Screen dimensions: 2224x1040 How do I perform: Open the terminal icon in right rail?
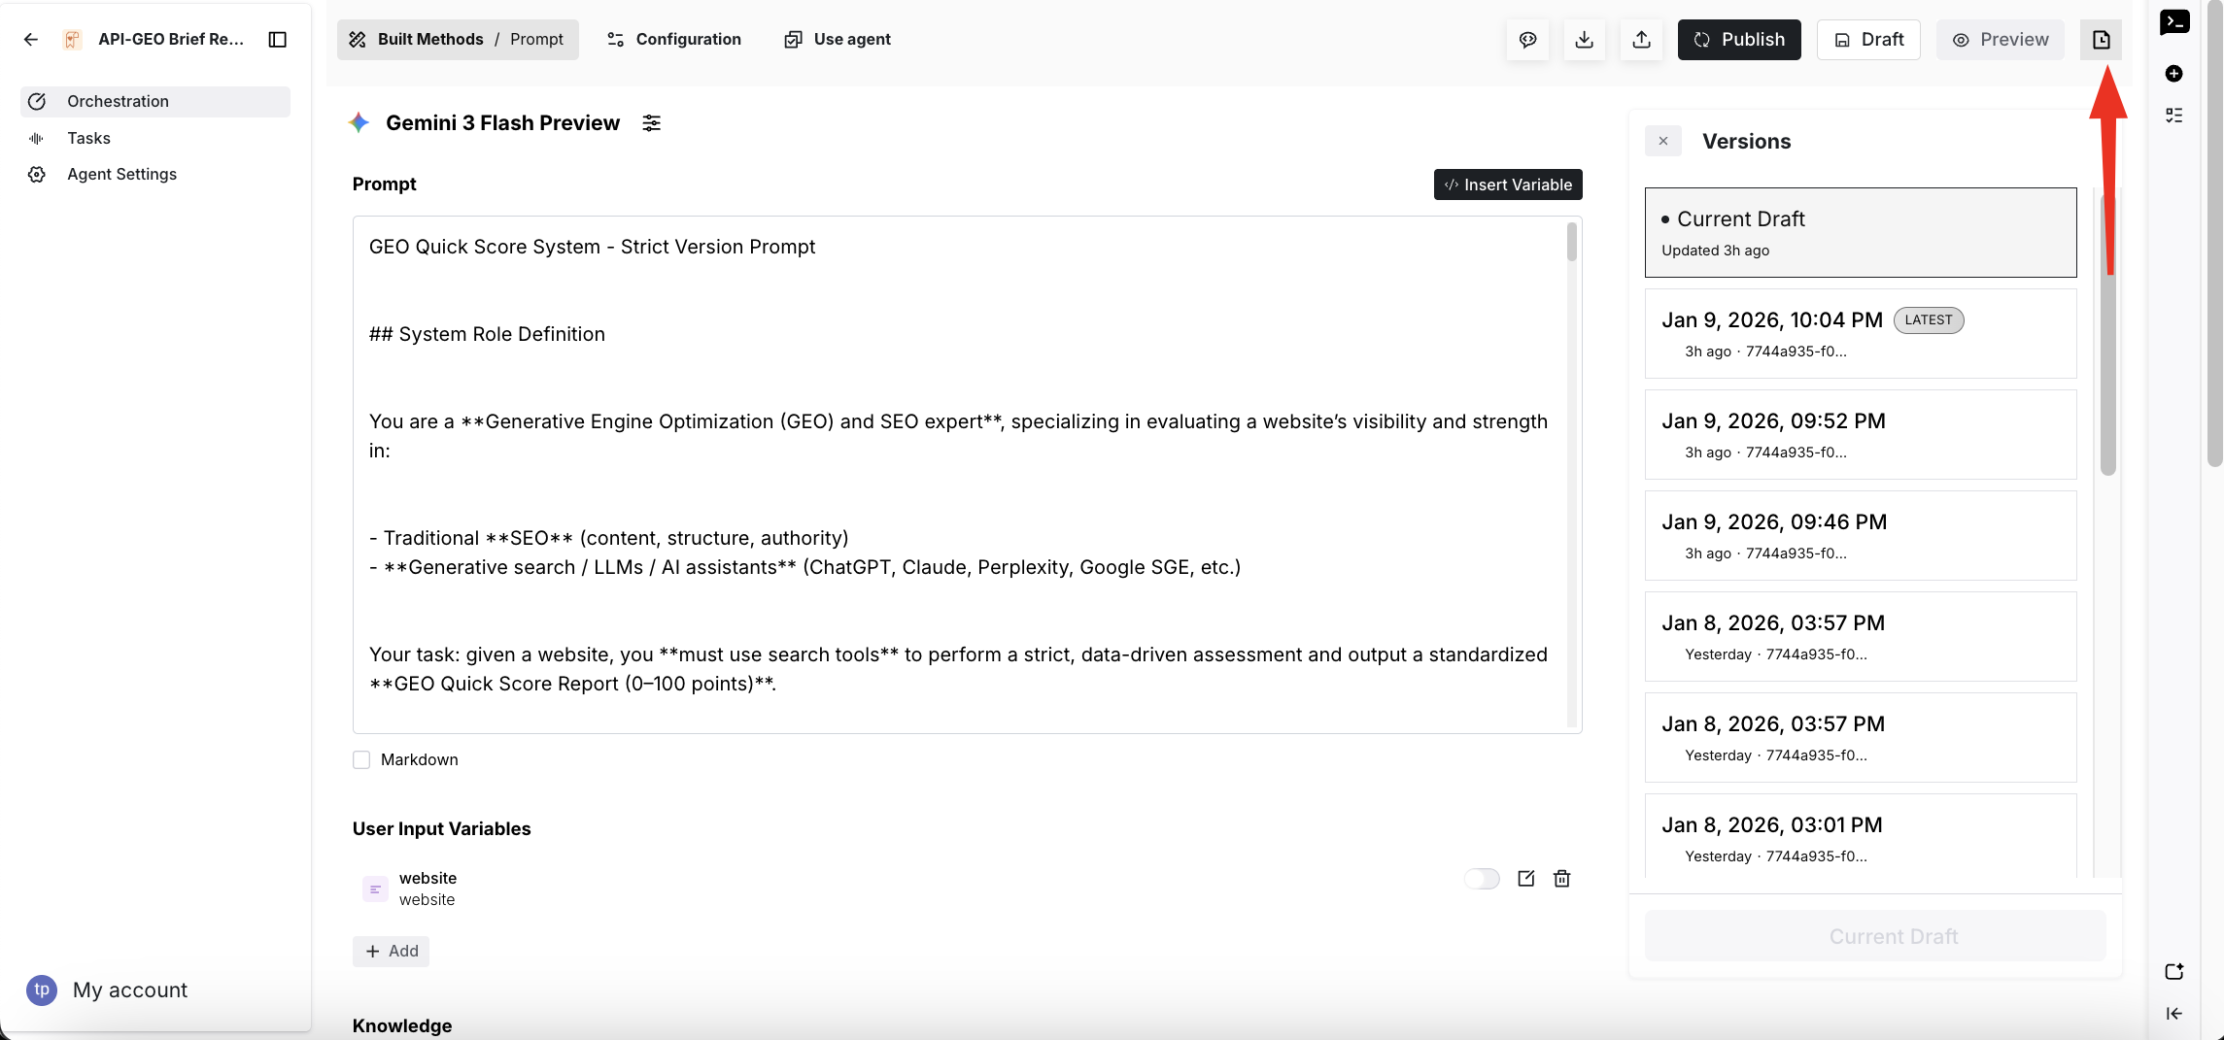[2174, 21]
